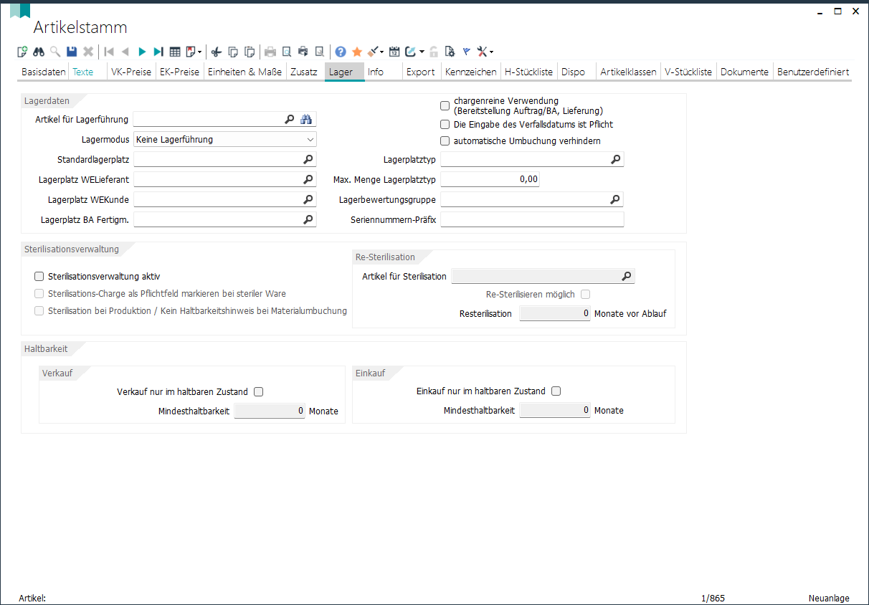This screenshot has width=869, height=605.
Task: Click the Neuanlage status text
Action: [829, 599]
